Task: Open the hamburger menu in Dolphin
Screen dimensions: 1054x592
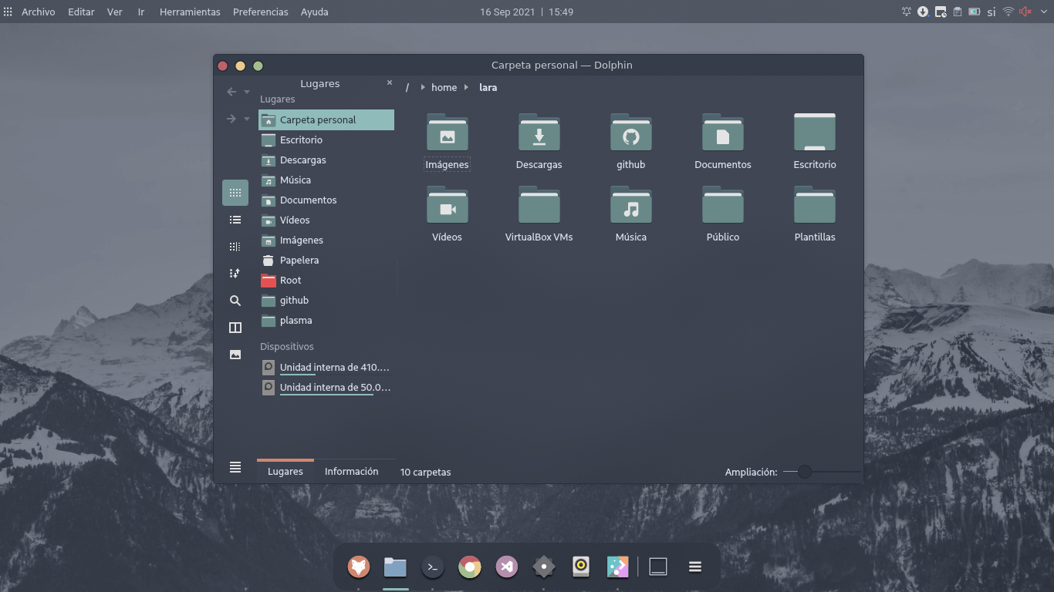Action: click(x=235, y=467)
